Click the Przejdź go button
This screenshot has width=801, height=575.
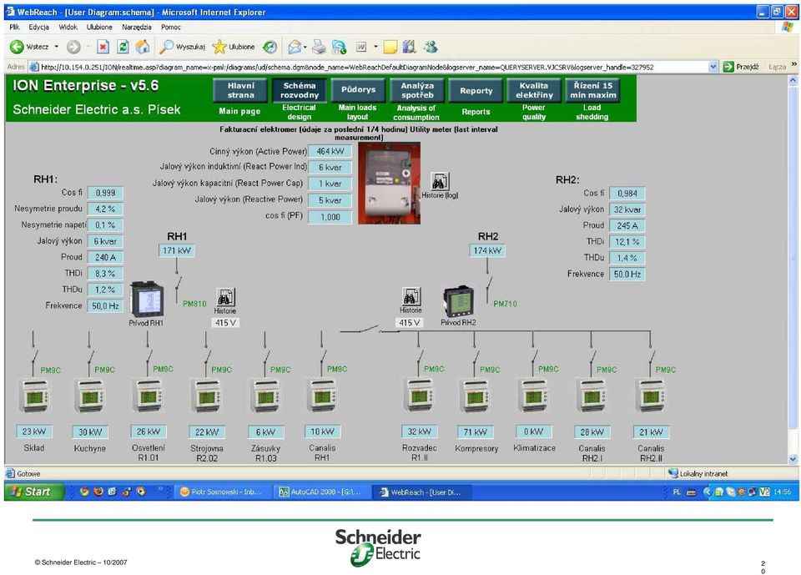pos(741,67)
